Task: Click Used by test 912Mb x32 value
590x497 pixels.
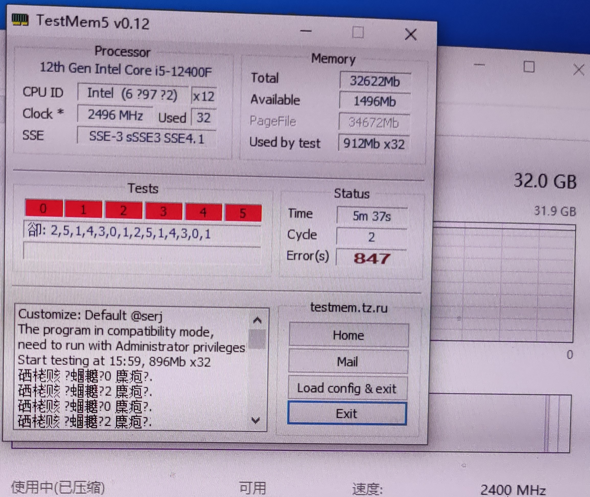Action: click(374, 144)
